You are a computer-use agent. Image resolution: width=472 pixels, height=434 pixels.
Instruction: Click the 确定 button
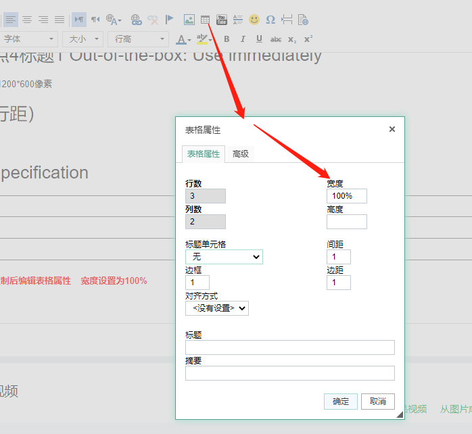coord(341,402)
